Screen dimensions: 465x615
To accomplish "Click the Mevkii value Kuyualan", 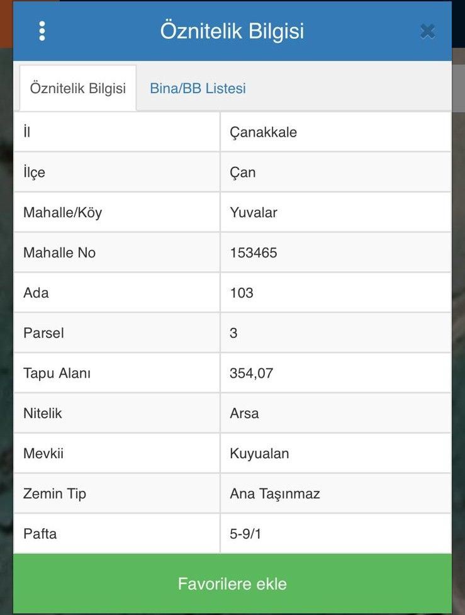I will (x=259, y=453).
